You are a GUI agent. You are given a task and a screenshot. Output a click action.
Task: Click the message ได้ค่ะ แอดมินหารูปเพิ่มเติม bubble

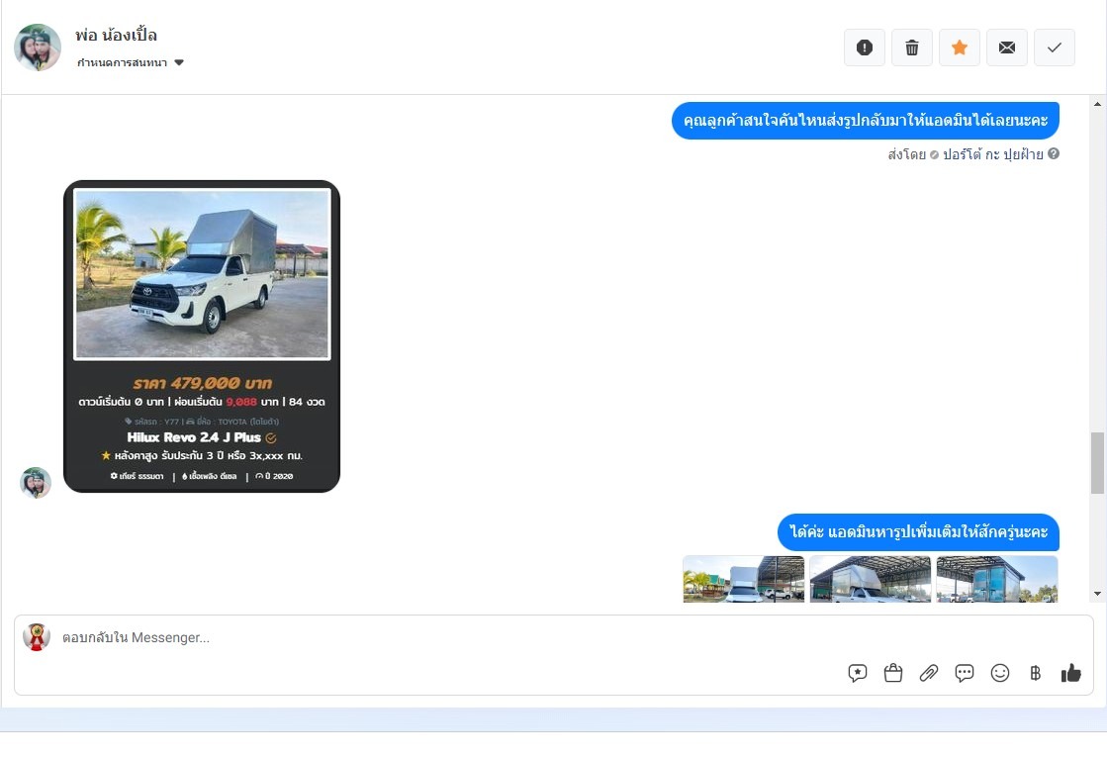click(x=918, y=532)
